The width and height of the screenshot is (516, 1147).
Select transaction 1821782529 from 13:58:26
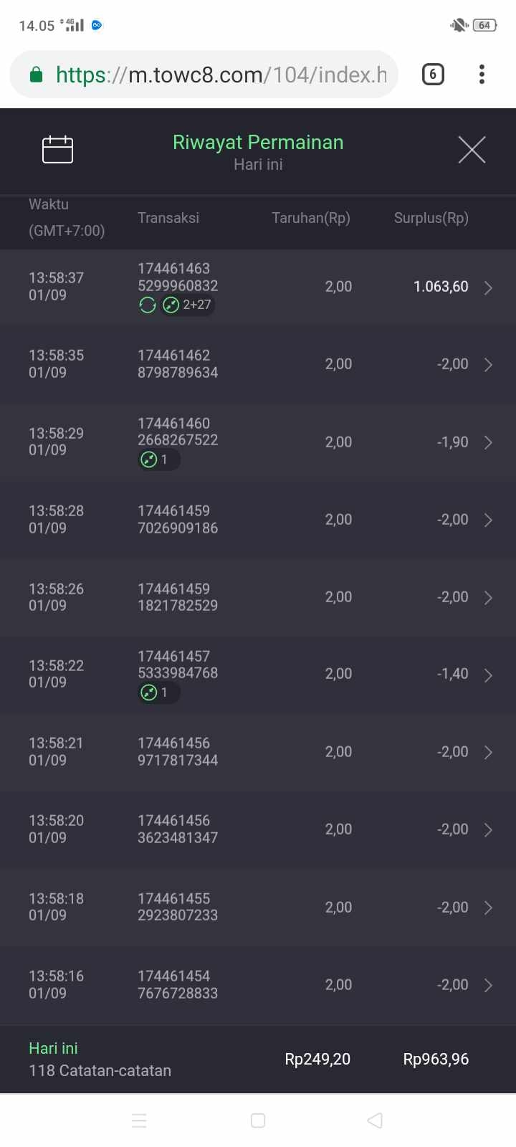178,597
